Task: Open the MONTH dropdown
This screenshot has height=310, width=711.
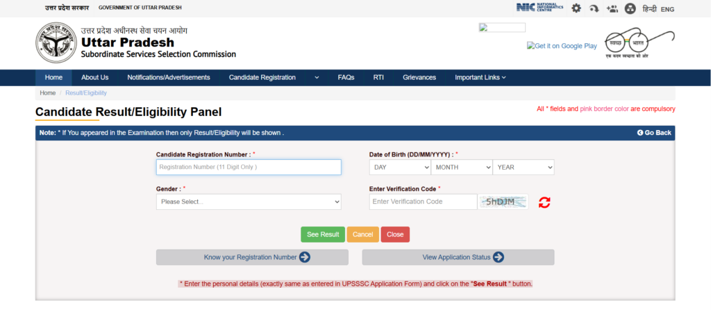Action: click(x=462, y=167)
